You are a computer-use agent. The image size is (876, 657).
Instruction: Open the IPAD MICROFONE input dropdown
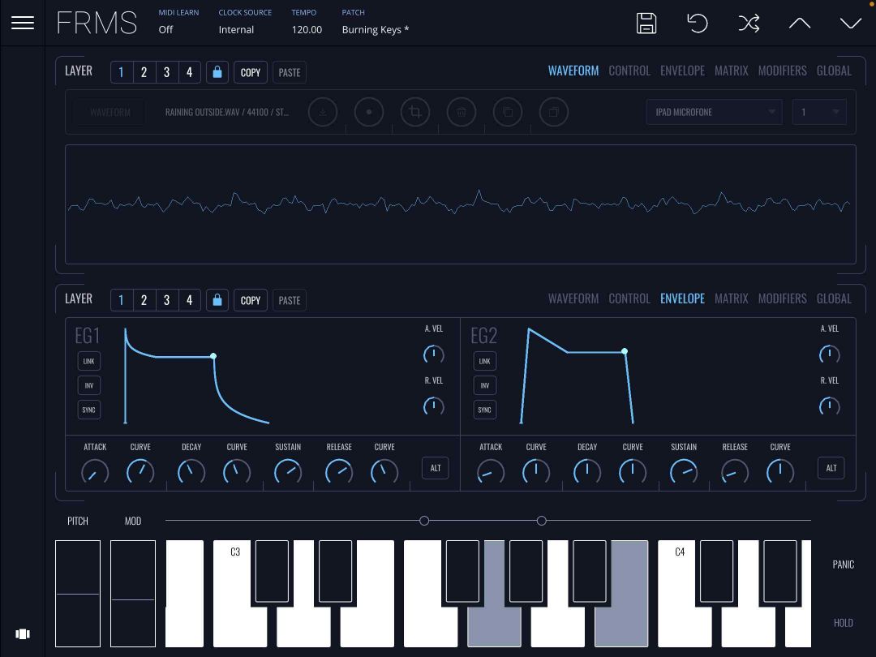click(x=714, y=112)
